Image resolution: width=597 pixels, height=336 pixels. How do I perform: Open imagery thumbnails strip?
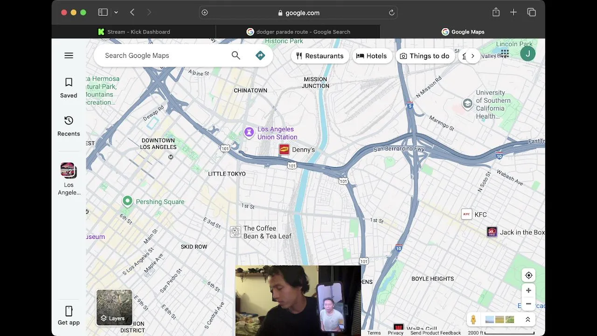click(500, 320)
